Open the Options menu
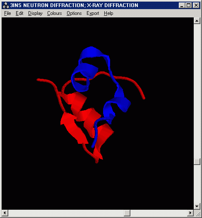The height and width of the screenshot is (218, 202). (74, 13)
